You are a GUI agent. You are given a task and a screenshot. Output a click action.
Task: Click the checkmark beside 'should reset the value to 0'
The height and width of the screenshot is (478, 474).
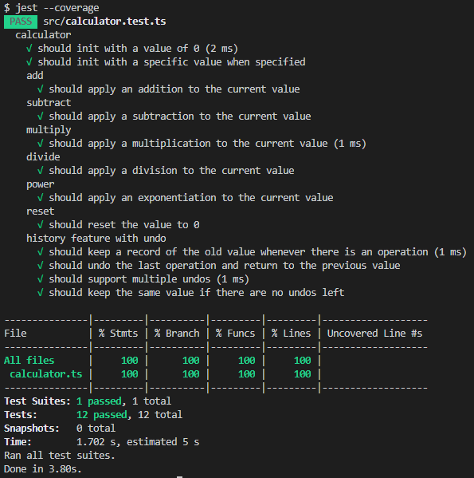40,225
